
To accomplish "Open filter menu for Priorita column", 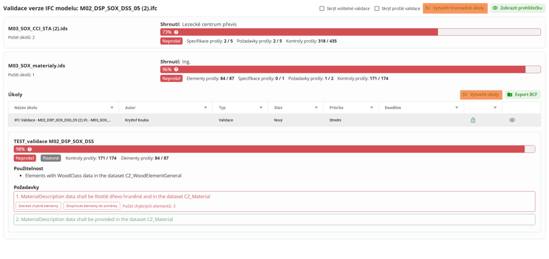I will [x=372, y=108].
